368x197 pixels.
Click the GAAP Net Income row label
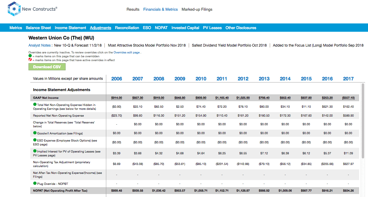coord(46,98)
